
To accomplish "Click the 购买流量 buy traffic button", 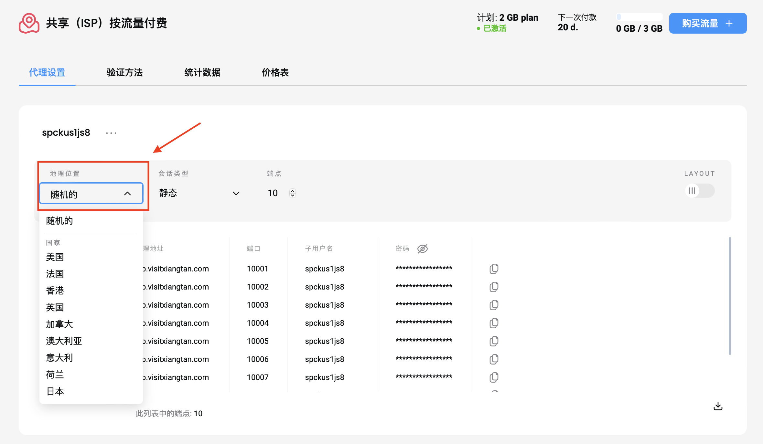I will (x=708, y=23).
